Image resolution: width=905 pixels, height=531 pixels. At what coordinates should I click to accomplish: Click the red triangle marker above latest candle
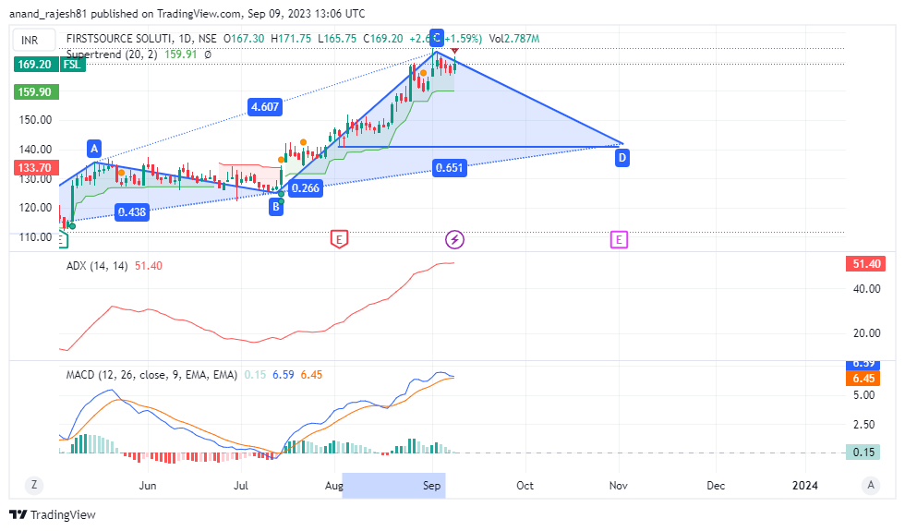(x=454, y=53)
